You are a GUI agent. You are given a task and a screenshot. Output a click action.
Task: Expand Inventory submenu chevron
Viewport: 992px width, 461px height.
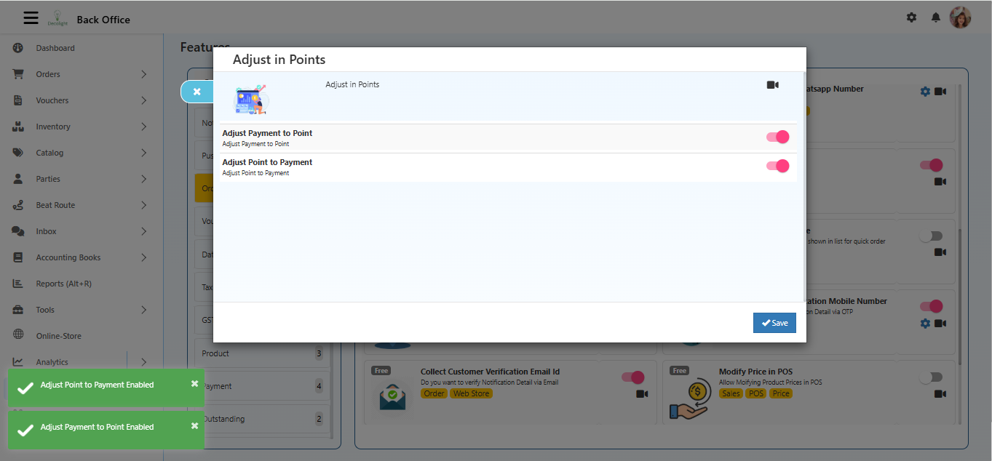point(143,127)
